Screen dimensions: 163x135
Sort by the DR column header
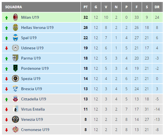(x=157, y=7)
